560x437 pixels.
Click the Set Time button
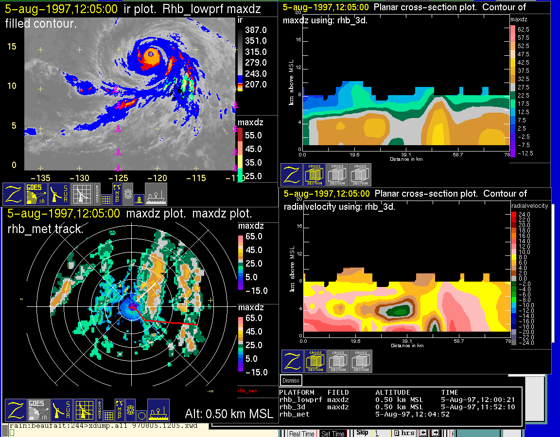(333, 434)
